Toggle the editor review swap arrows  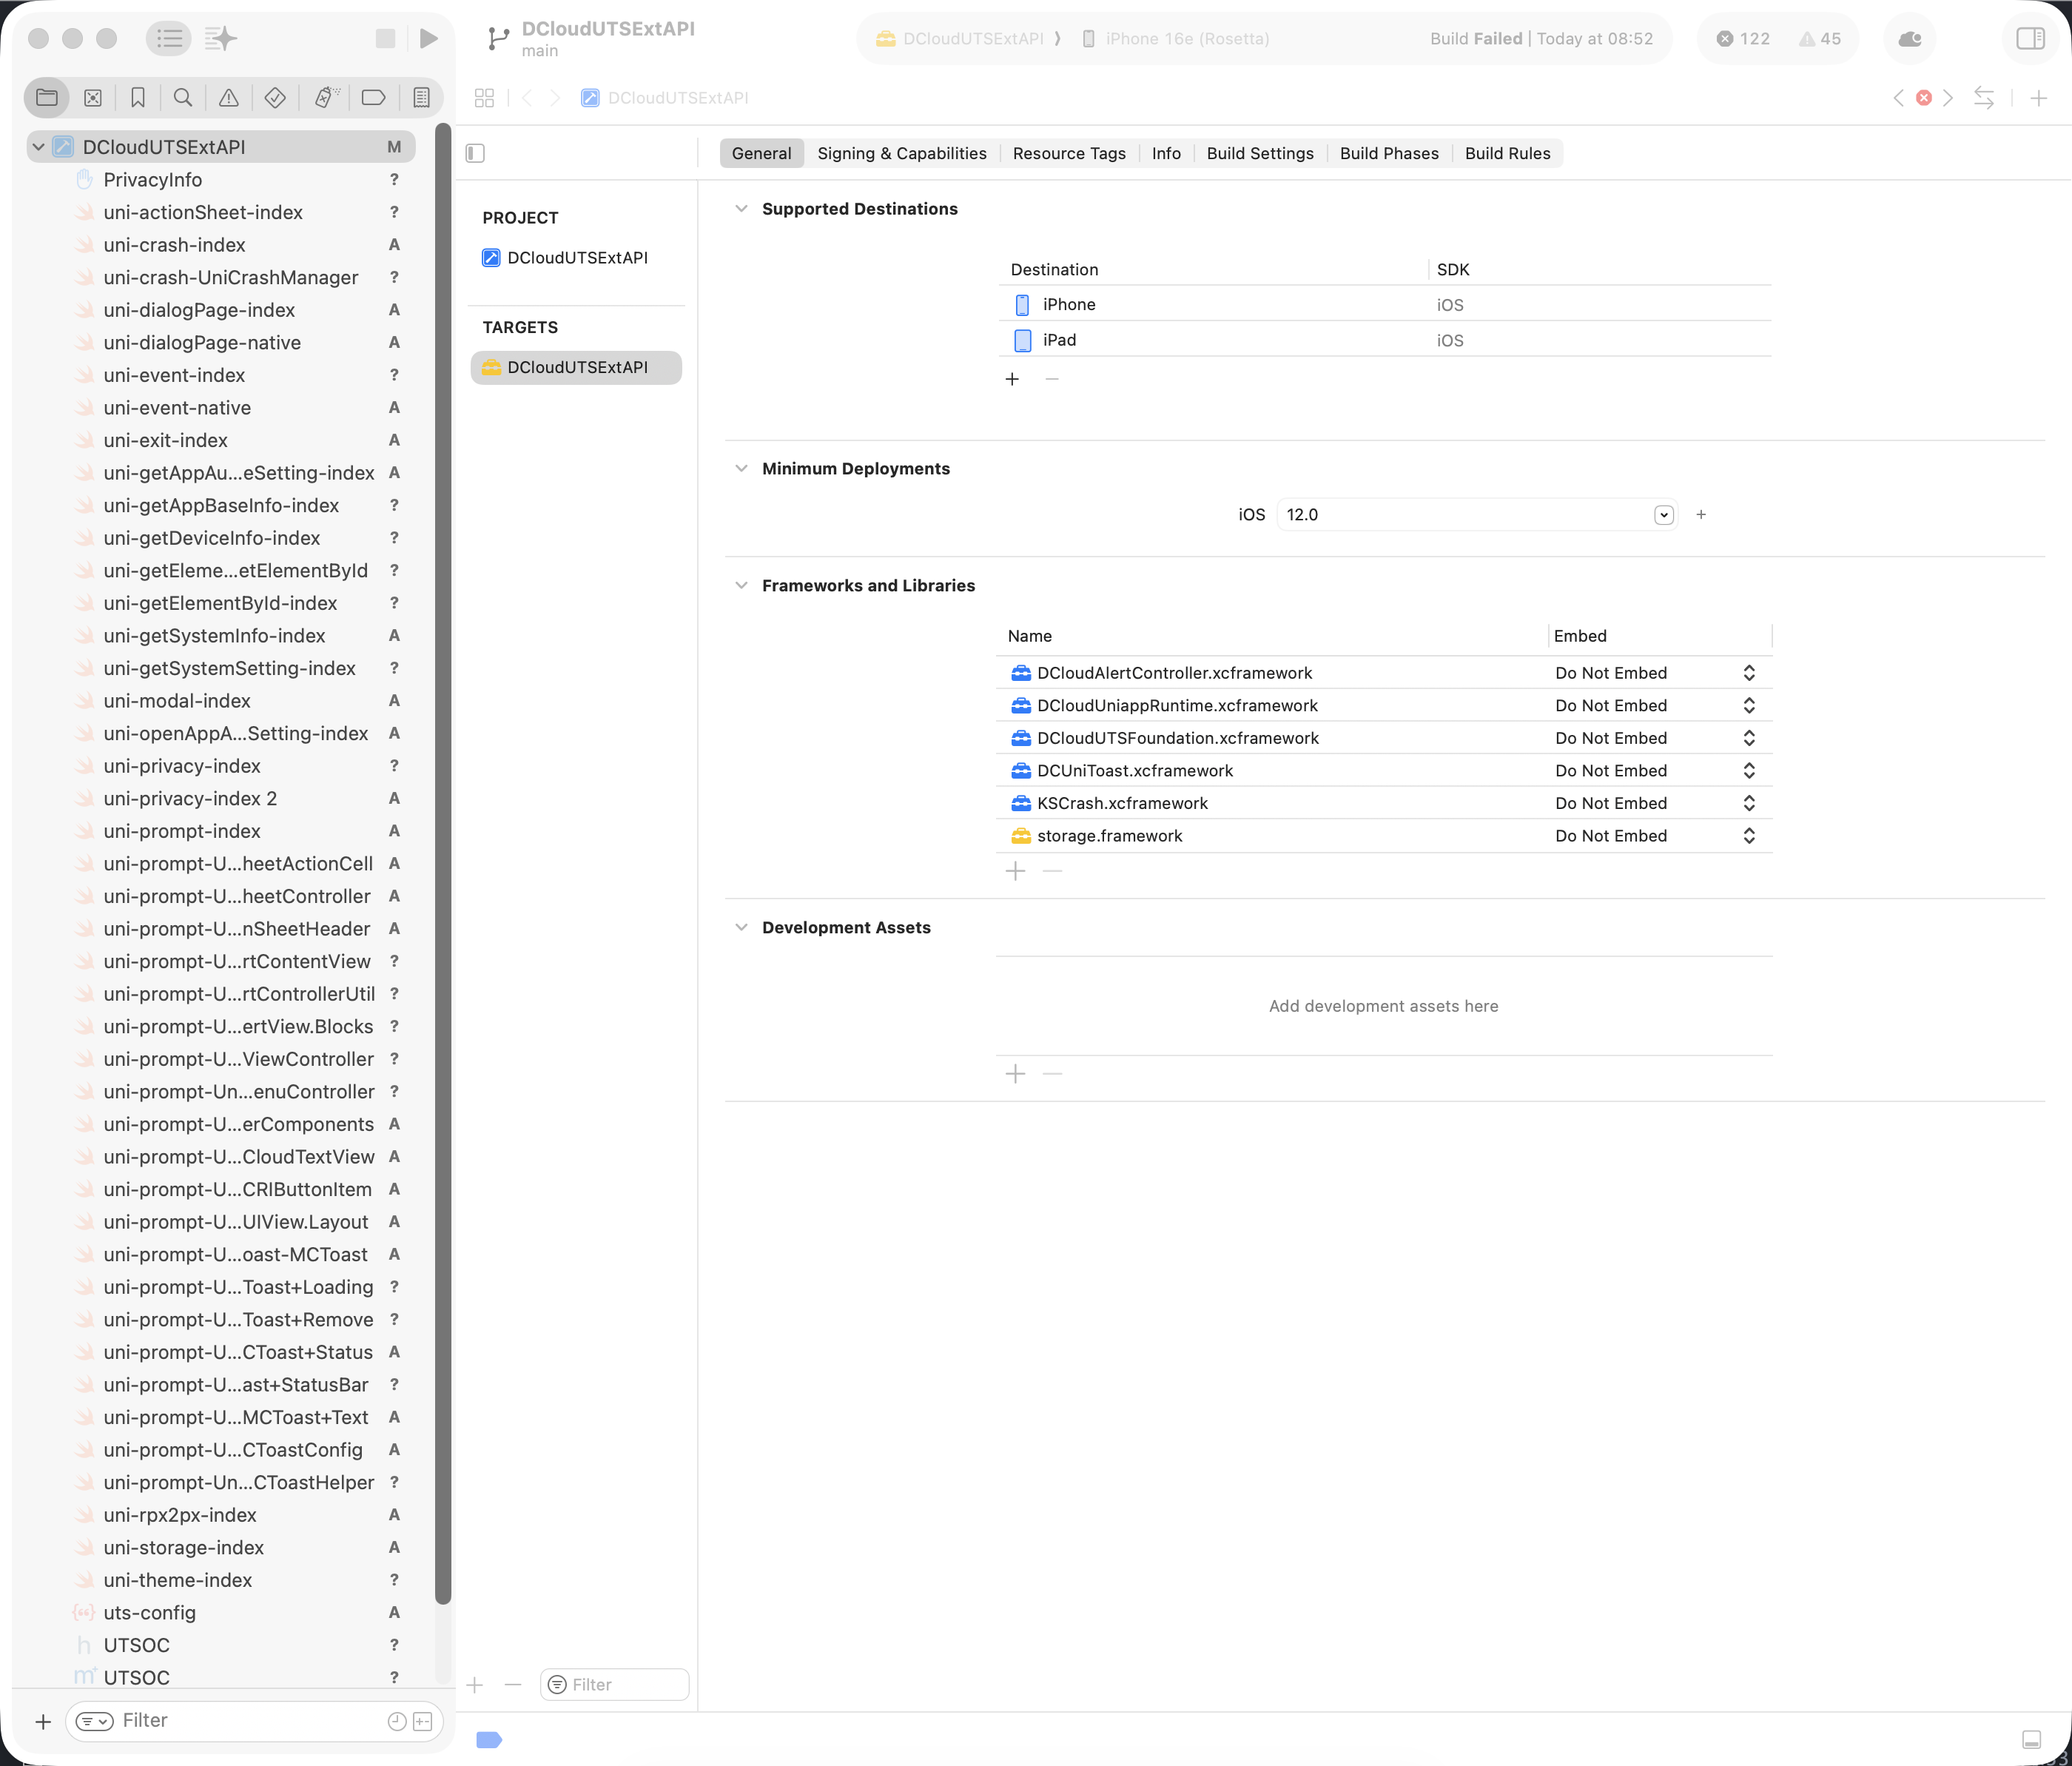1984,97
